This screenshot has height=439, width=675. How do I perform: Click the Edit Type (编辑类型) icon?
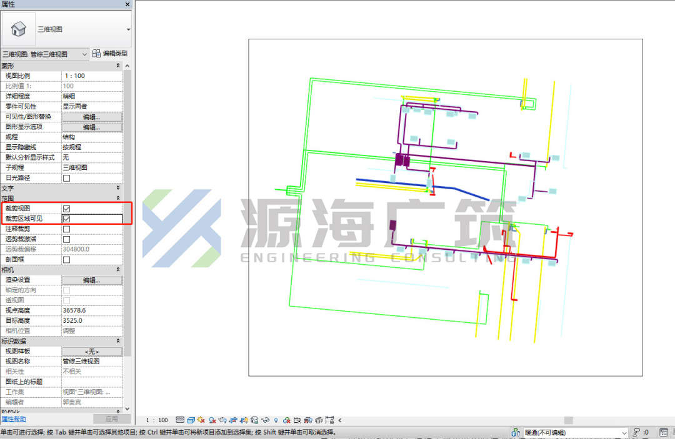tap(96, 53)
